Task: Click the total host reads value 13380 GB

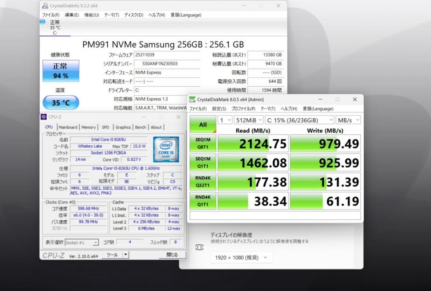Action: tap(266, 55)
